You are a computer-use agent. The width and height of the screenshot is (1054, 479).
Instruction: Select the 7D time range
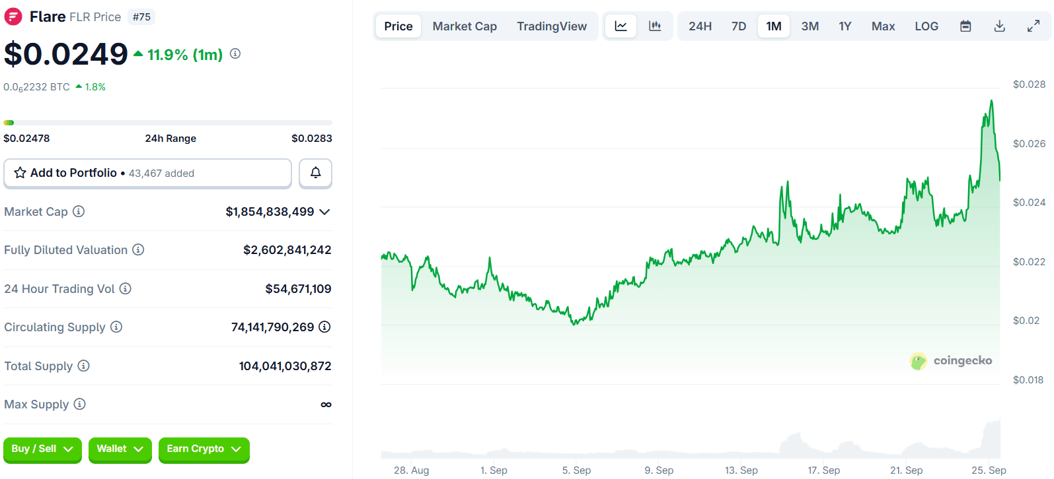coord(739,26)
